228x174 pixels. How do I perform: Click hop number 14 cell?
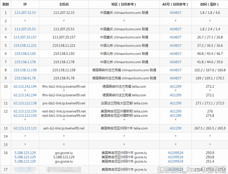coord(6,136)
